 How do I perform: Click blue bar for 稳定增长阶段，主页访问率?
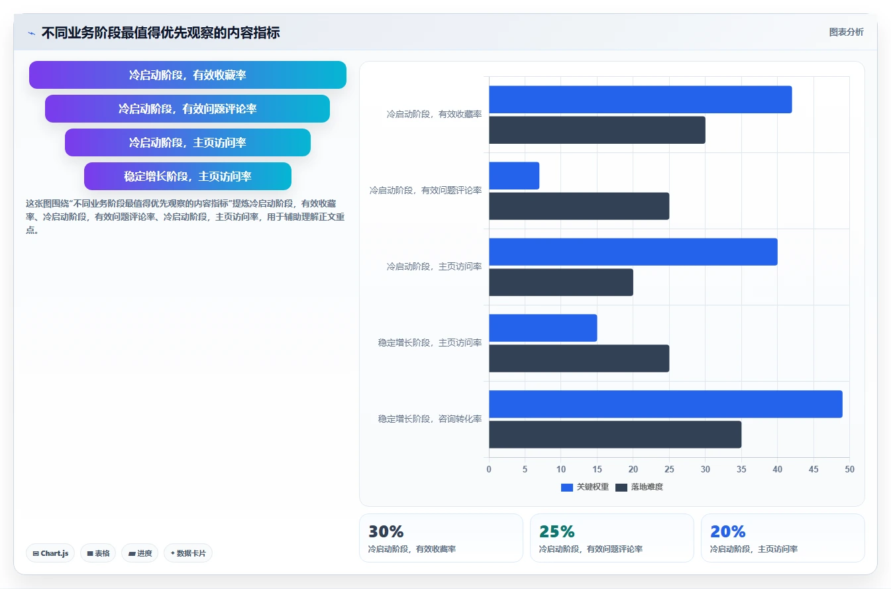543,328
